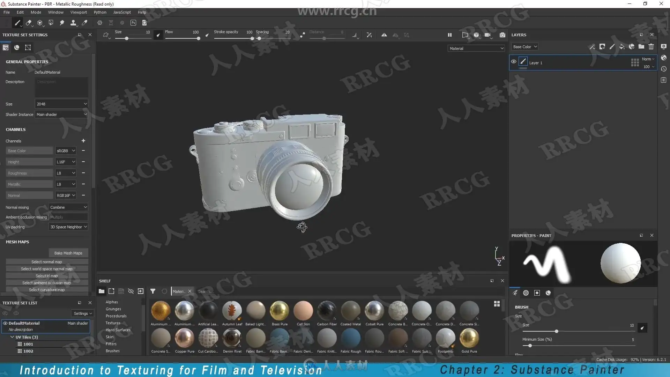This screenshot has height=377, width=670.
Task: Open the Material viewport mode dropdown
Action: [x=476, y=49]
